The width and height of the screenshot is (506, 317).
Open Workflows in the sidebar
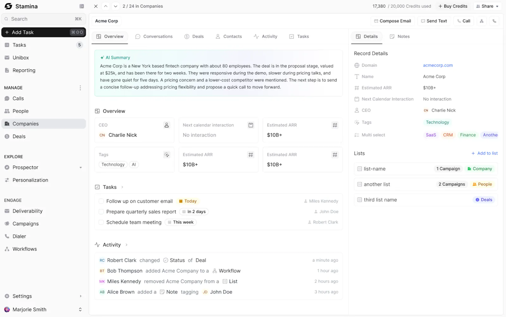pos(44,249)
